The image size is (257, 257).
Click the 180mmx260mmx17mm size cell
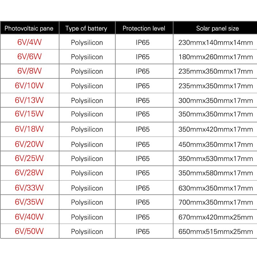(x=216, y=57)
